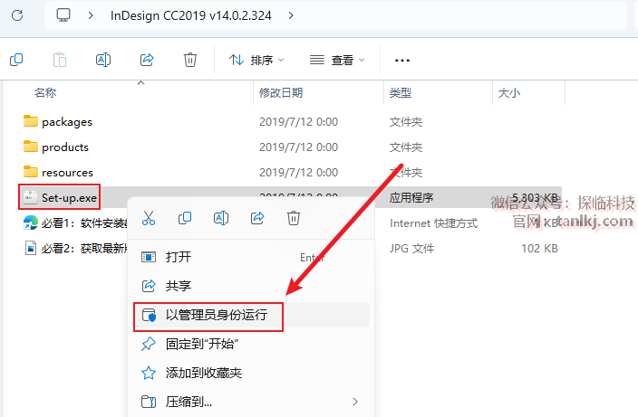Click the Paste icon in the toolbar
The height and width of the screenshot is (417, 638).
coord(60,60)
